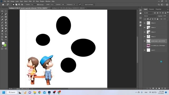Choose Intersect with selection mode icon
The width and height of the screenshot is (169, 95).
coord(22,5)
